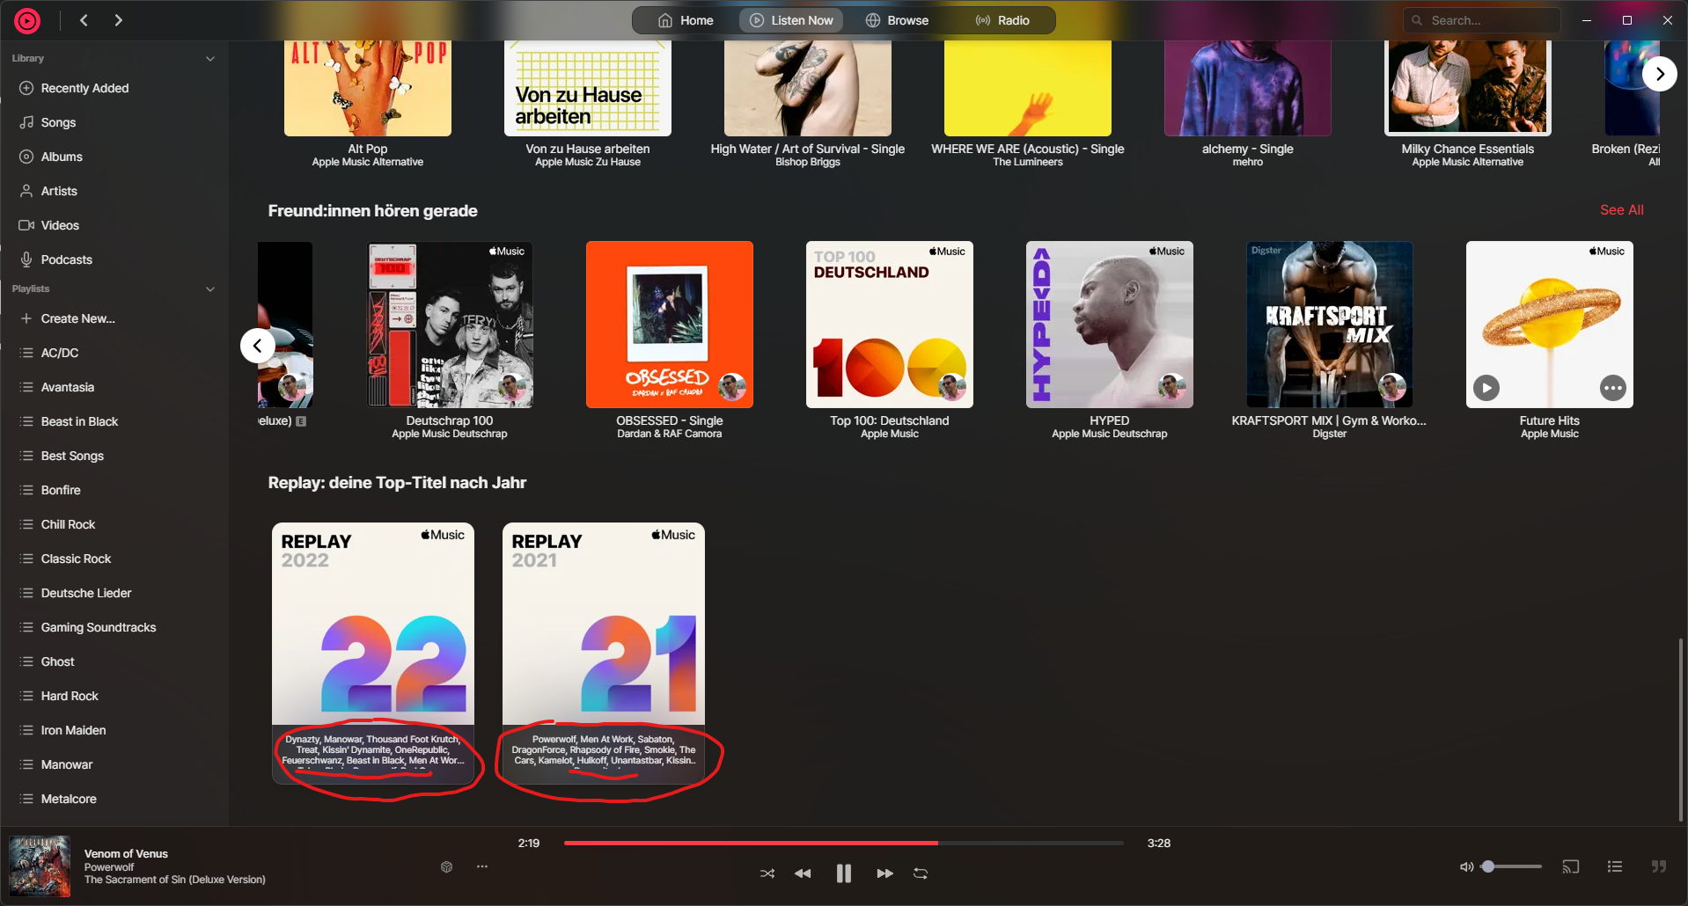
Task: Open Podcasts from the sidebar
Action: pyautogui.click(x=66, y=259)
